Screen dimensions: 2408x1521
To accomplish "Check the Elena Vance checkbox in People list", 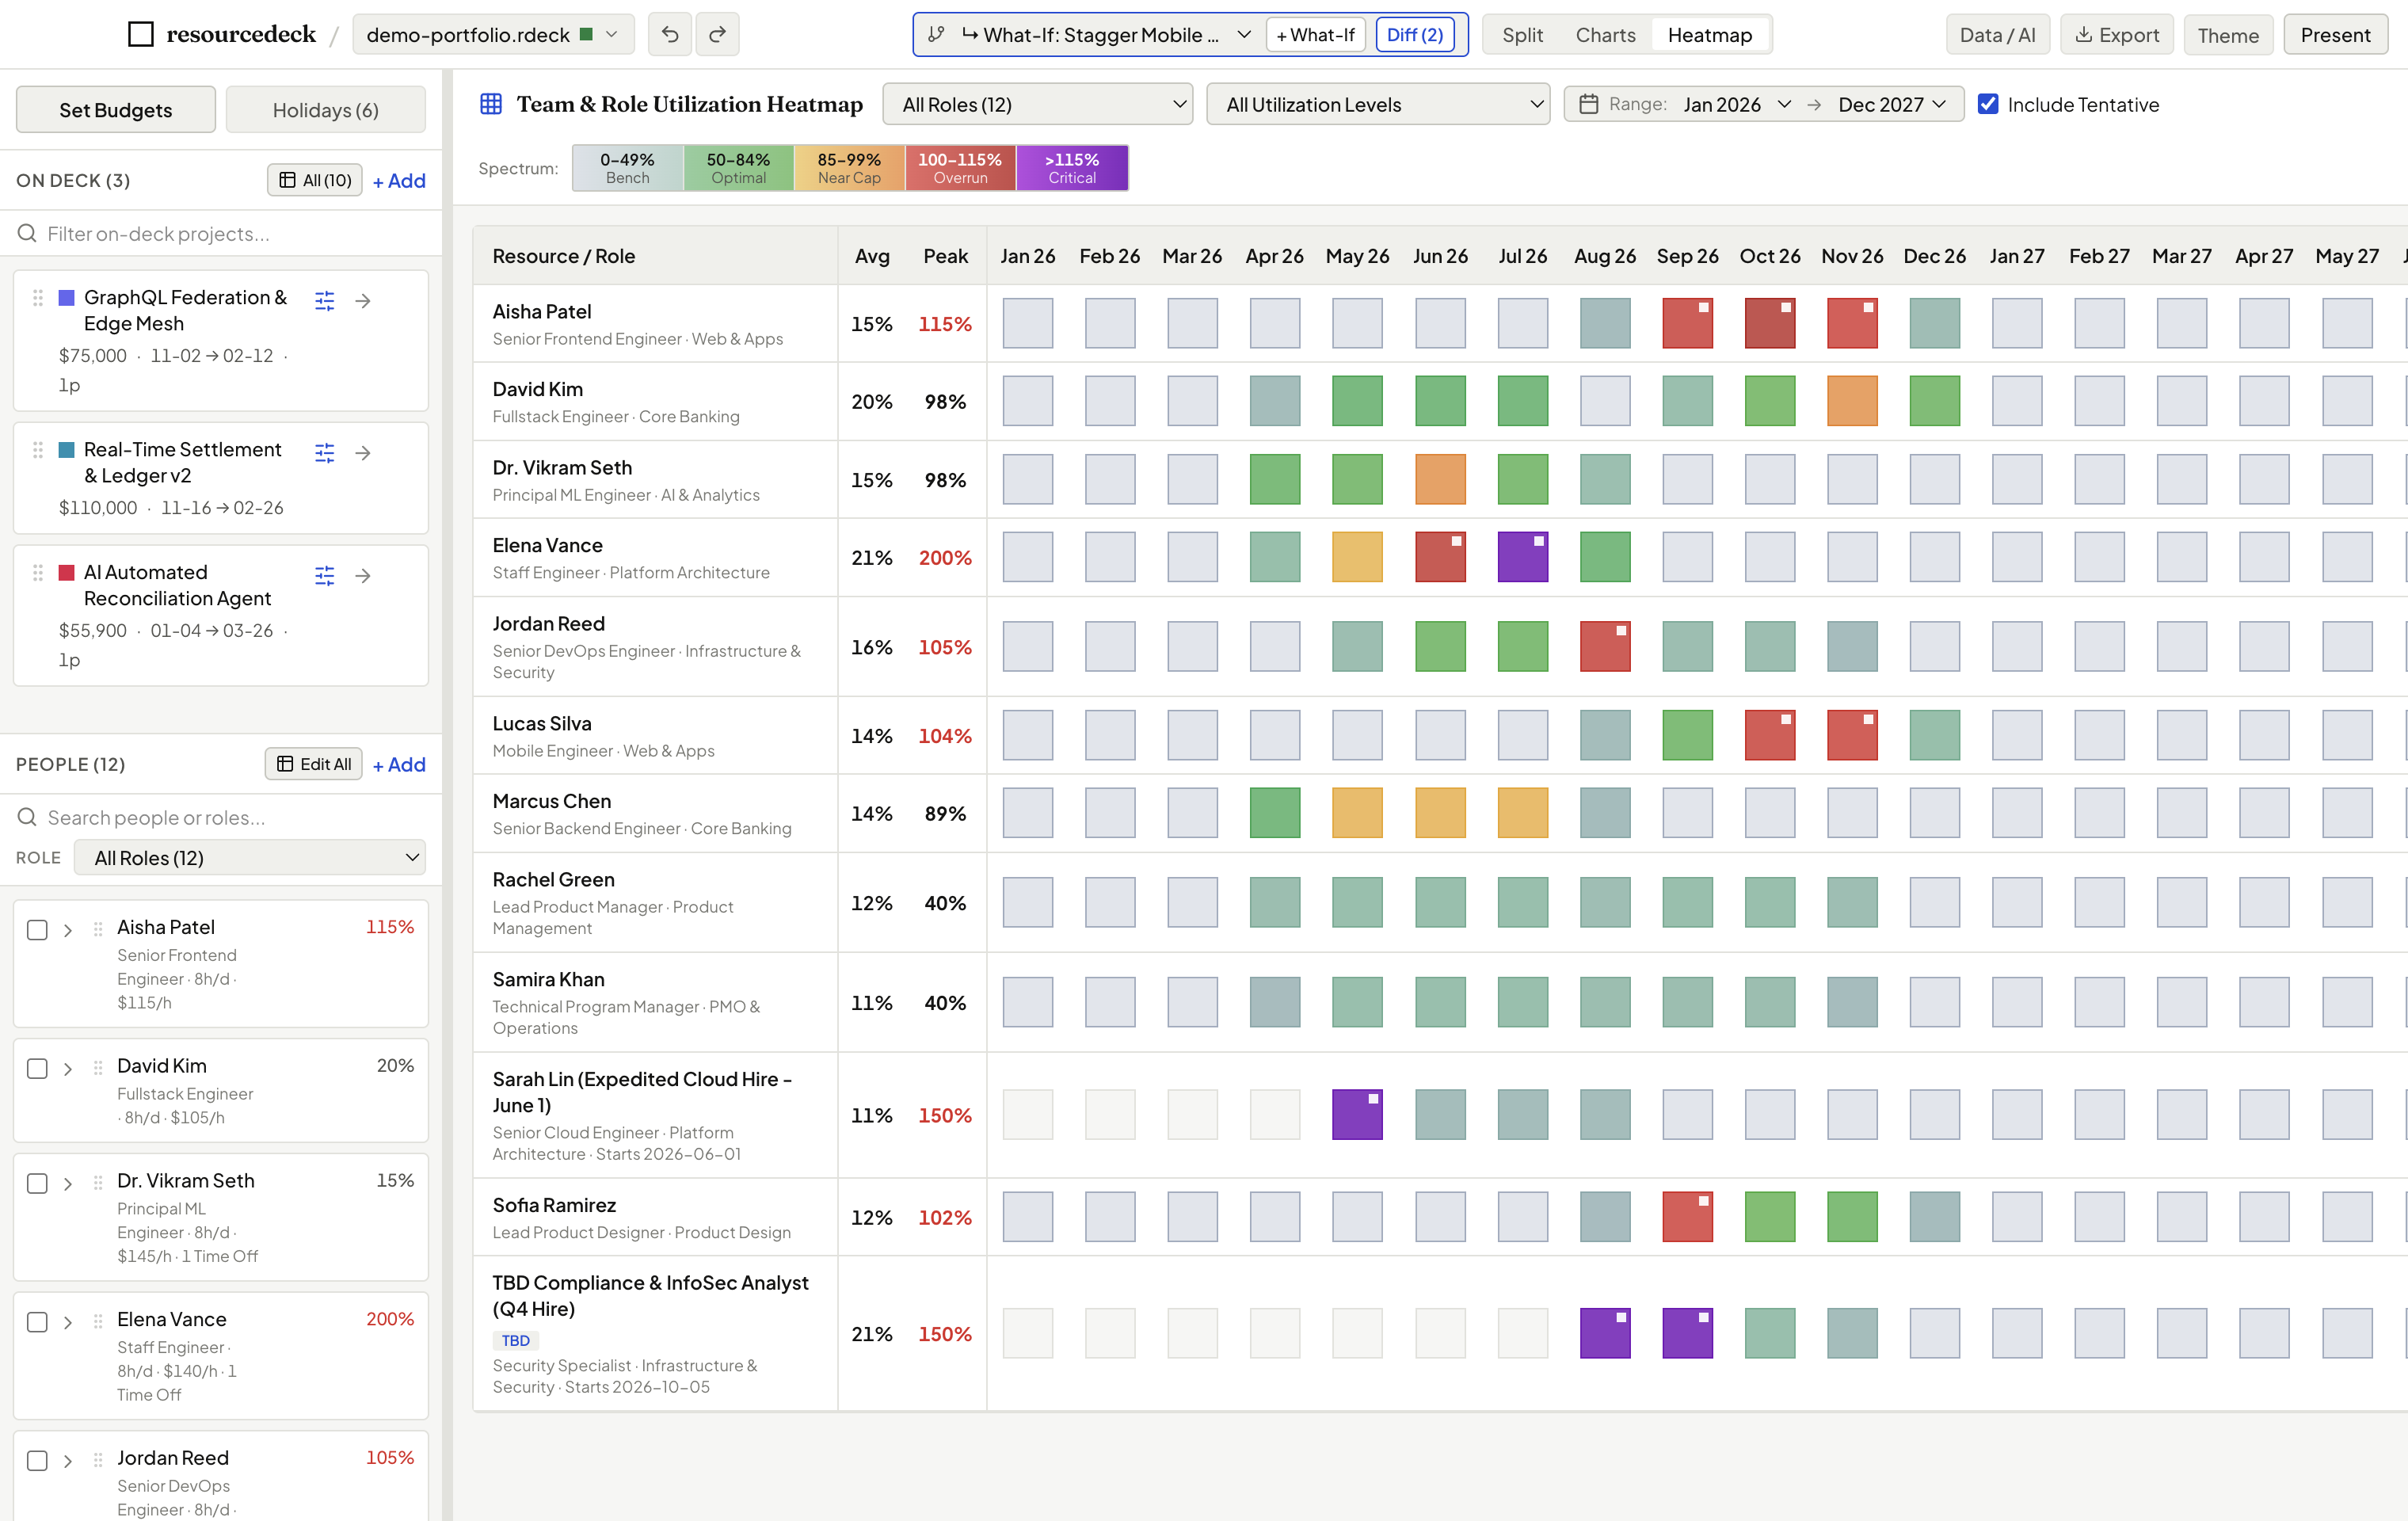I will pos(37,1322).
